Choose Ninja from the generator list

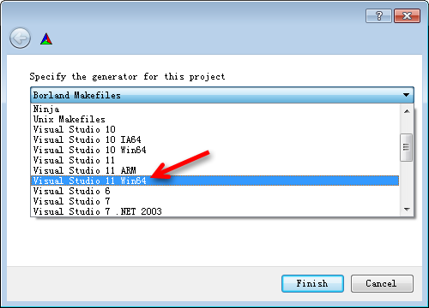[214, 109]
